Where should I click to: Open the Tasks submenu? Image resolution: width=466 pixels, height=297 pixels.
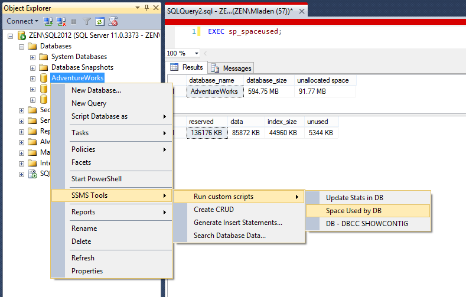[112, 133]
